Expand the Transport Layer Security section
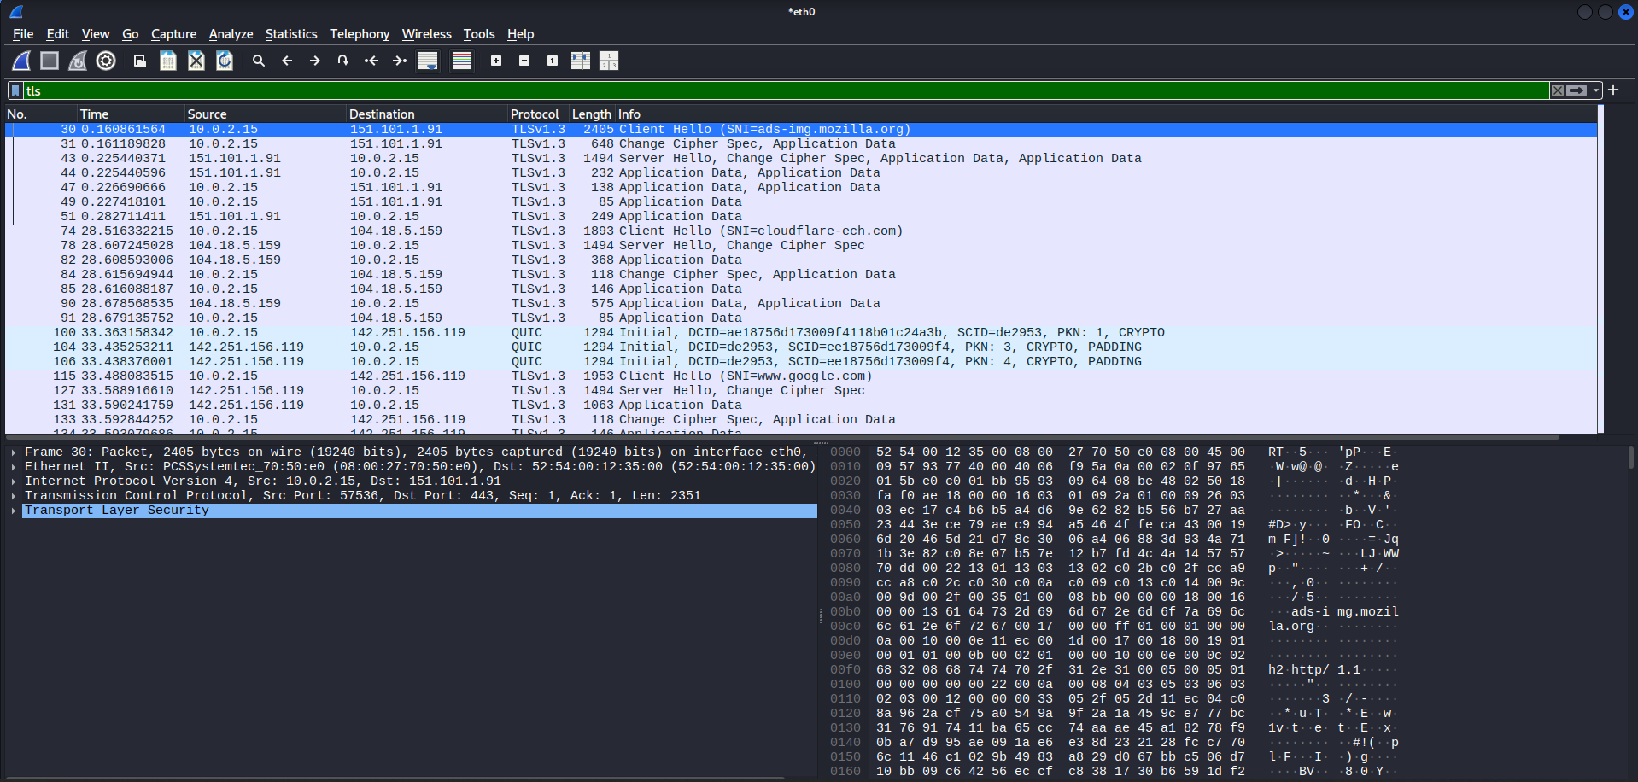 (14, 511)
